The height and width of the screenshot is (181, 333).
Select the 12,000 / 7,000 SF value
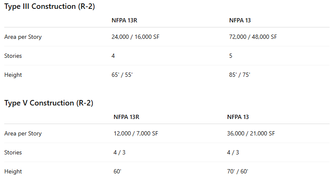point(136,133)
